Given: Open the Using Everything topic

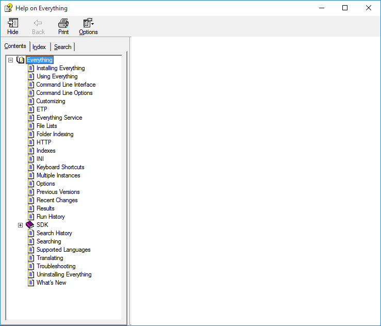Looking at the screenshot, I should (57, 76).
